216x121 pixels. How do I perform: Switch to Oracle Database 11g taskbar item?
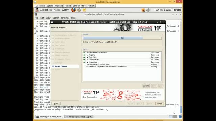point(79,117)
